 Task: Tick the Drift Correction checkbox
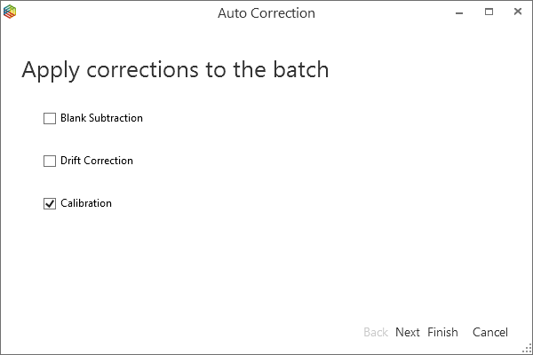pyautogui.click(x=50, y=161)
